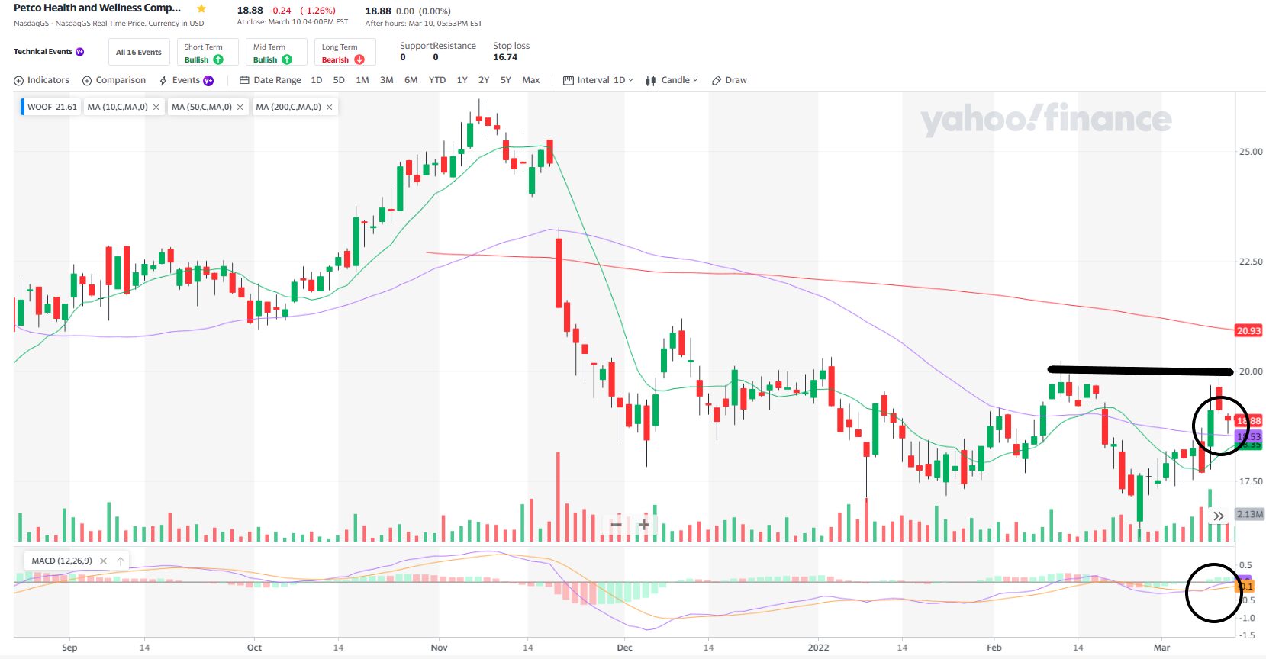Click the 2022 date axis label
This screenshot has height=659, width=1266.
point(818,648)
